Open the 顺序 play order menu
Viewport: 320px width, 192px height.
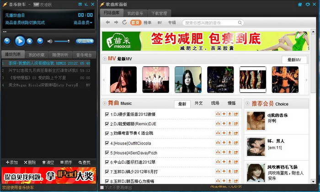(66, 162)
